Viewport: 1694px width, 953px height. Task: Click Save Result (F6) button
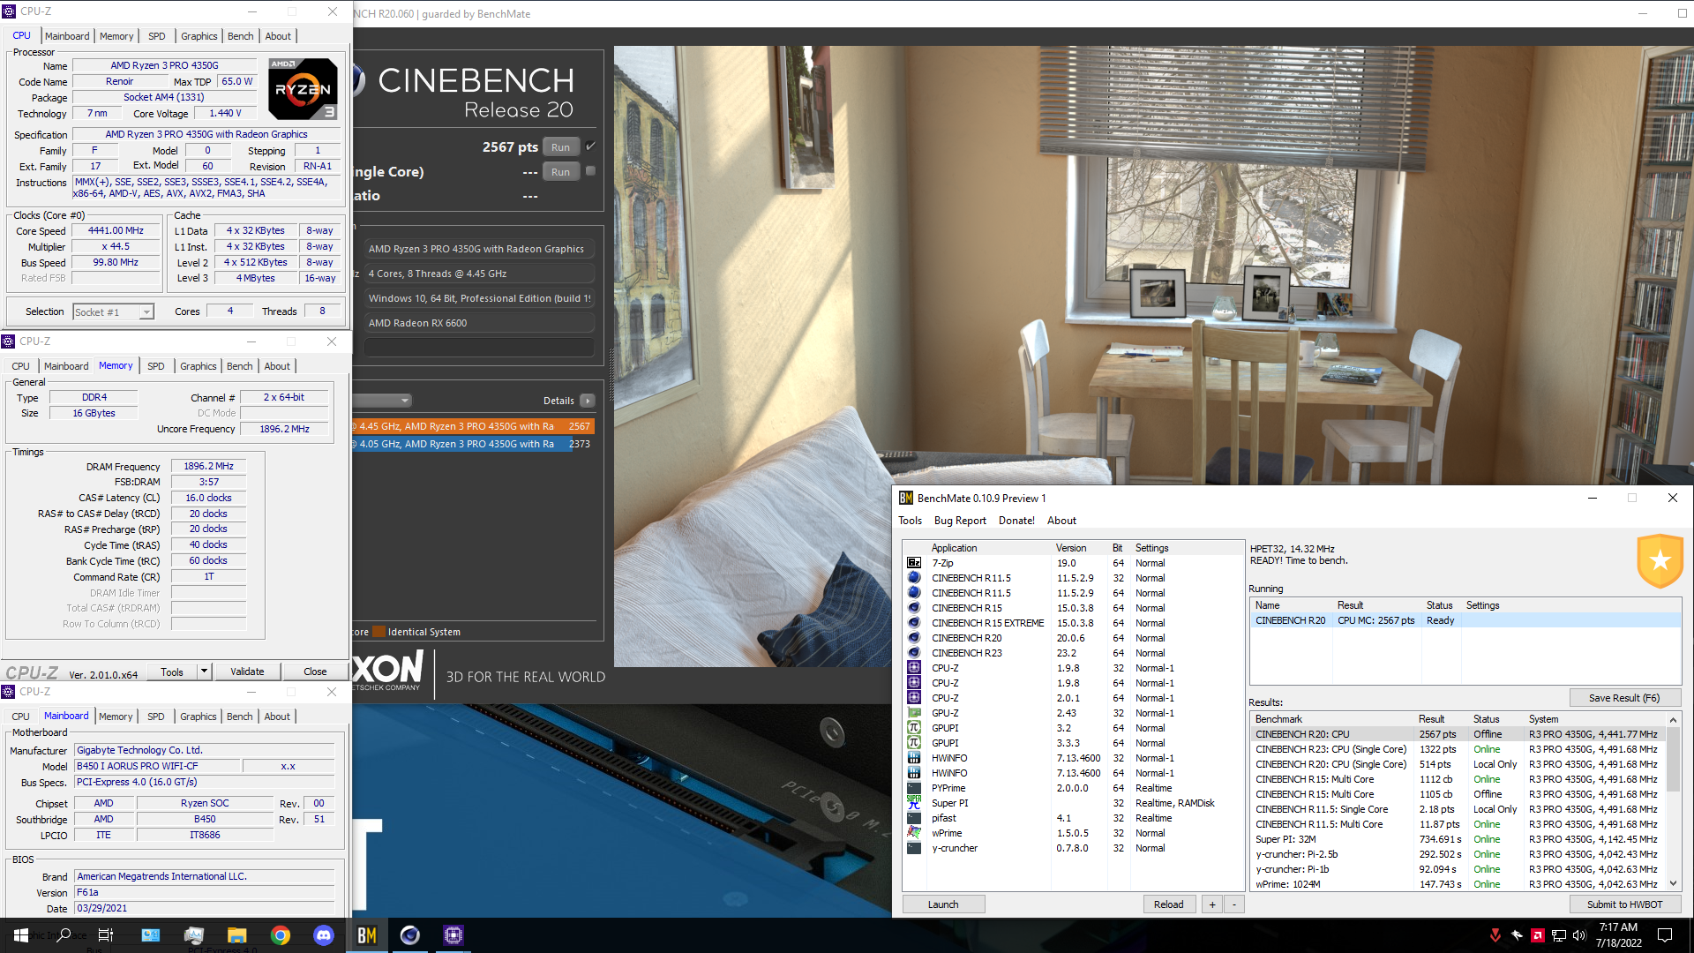[1624, 698]
